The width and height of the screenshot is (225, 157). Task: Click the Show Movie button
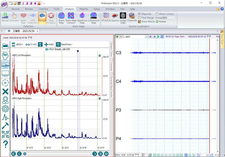146,22
